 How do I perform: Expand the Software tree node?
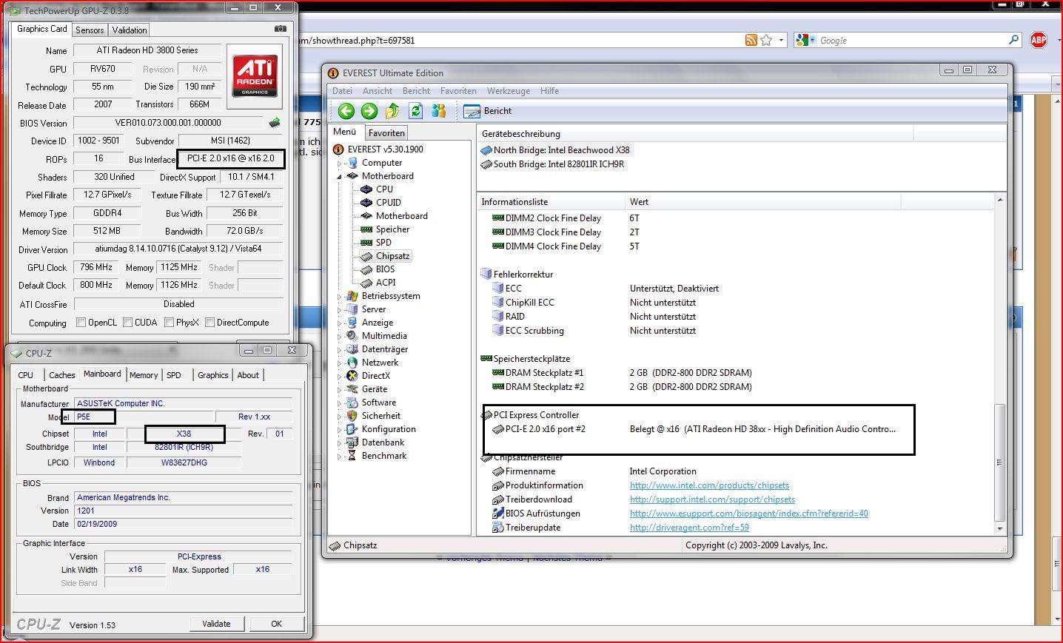340,403
